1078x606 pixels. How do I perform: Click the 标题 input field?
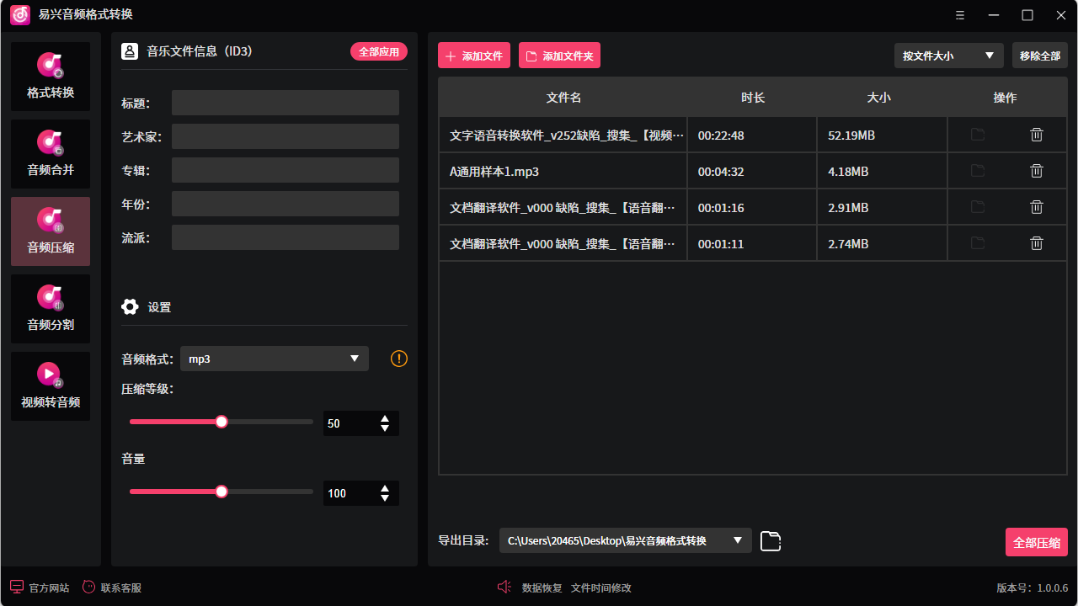click(285, 102)
